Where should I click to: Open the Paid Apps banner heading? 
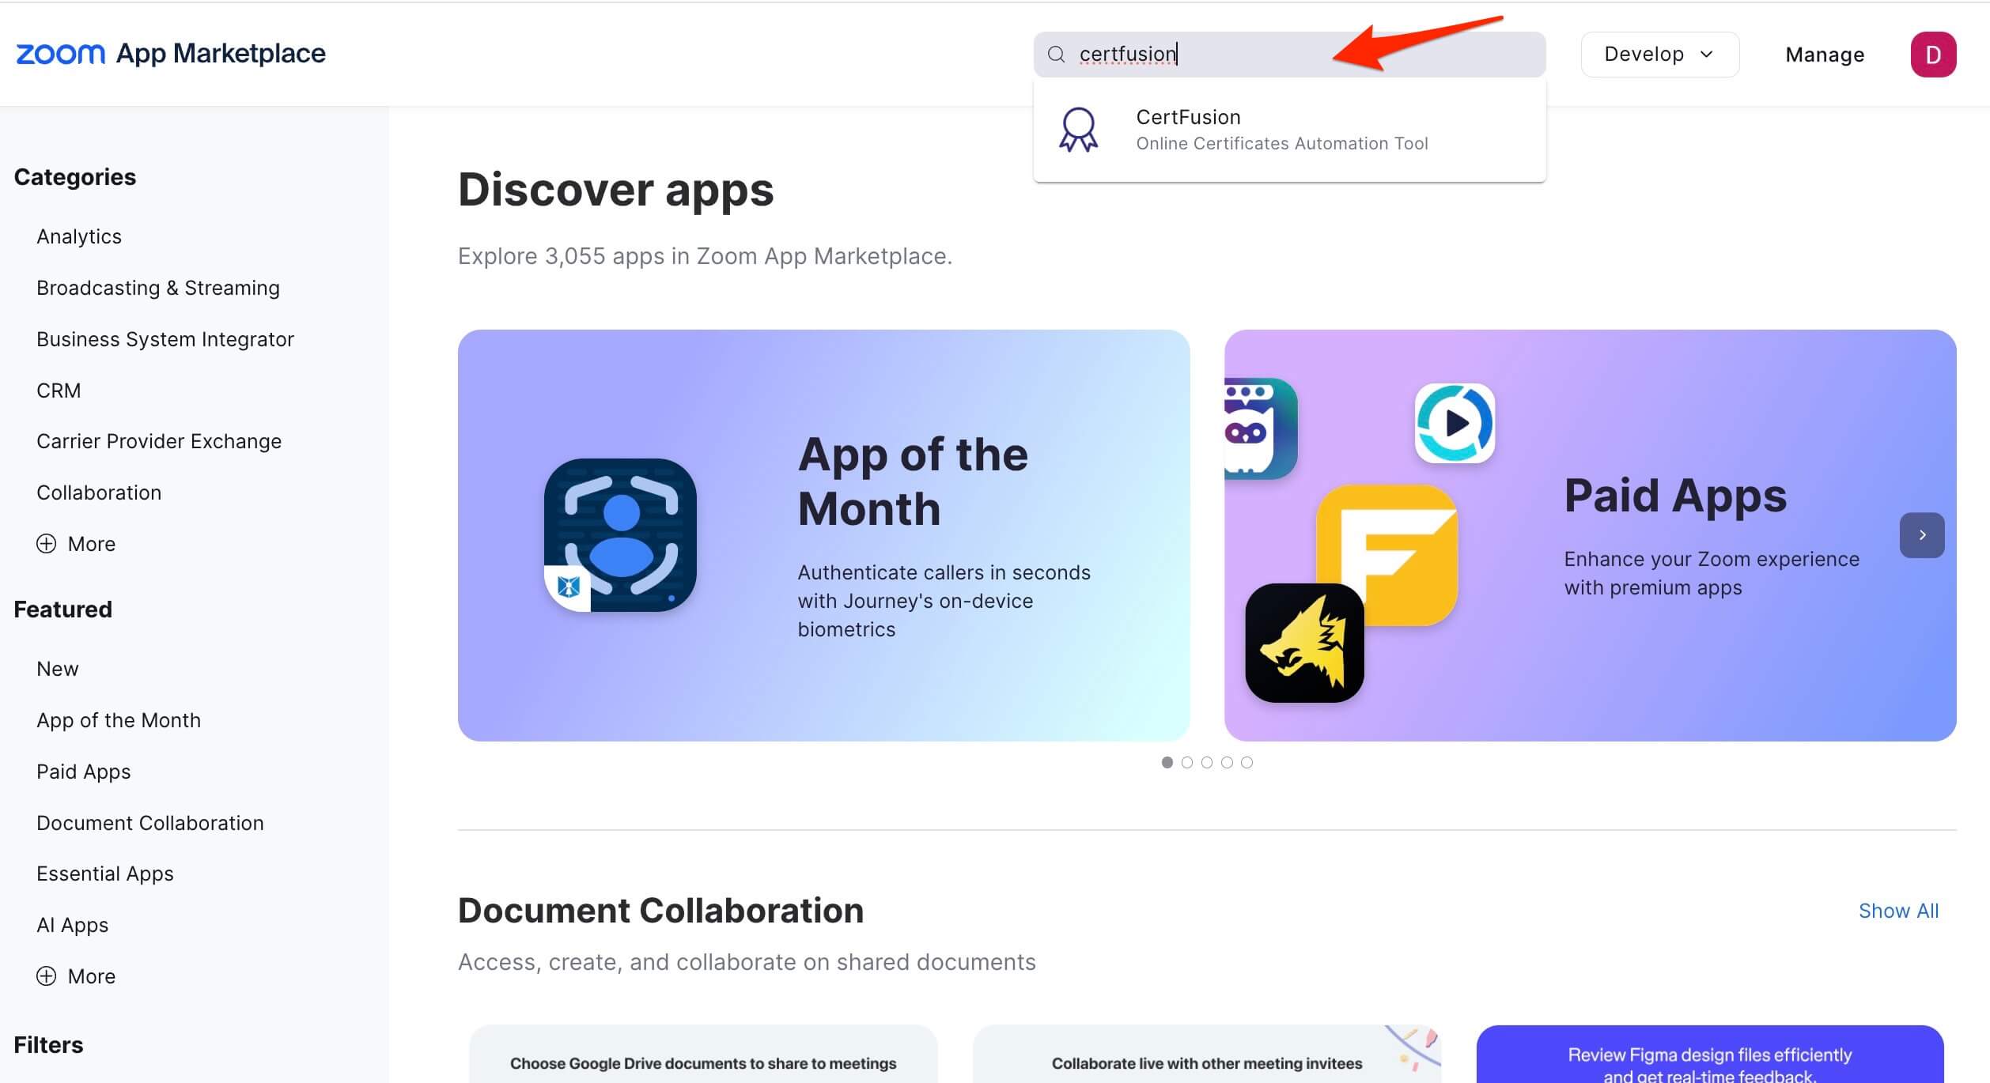point(1675,496)
